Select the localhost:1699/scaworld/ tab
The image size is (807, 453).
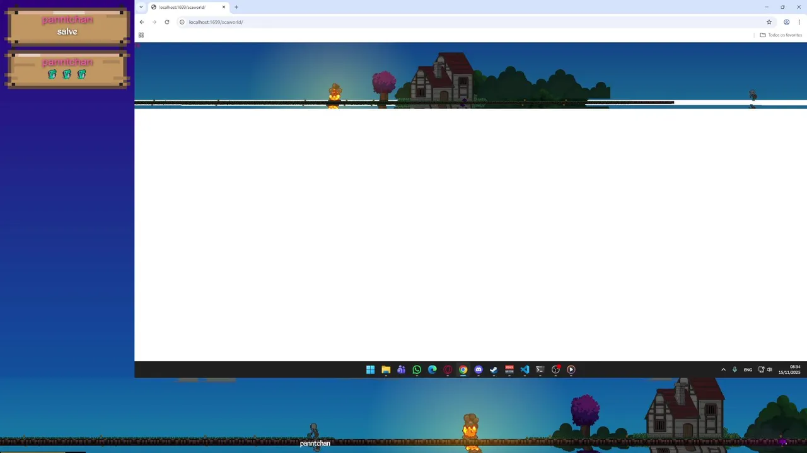189,7
